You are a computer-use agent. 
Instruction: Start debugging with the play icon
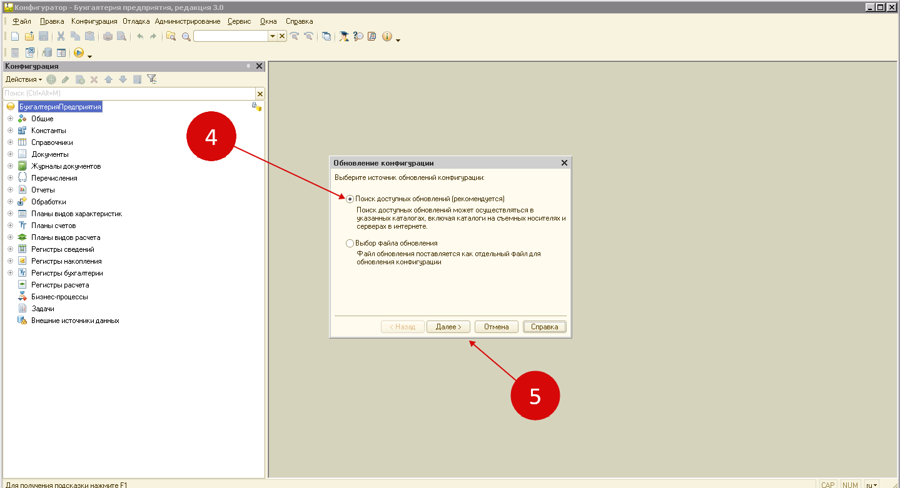pyautogui.click(x=79, y=52)
